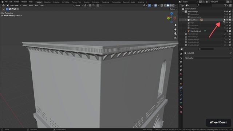The image size is (233, 131).
Task: Open the viewport shading options dropdown arrow
Action: [x=176, y=5]
